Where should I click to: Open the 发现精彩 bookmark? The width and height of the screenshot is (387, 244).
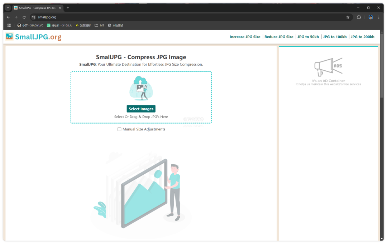pos(83,25)
